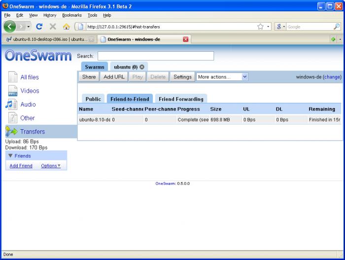Close the ubuntu (0) tab with X icon
This screenshot has height=260, width=345.
(x=142, y=67)
